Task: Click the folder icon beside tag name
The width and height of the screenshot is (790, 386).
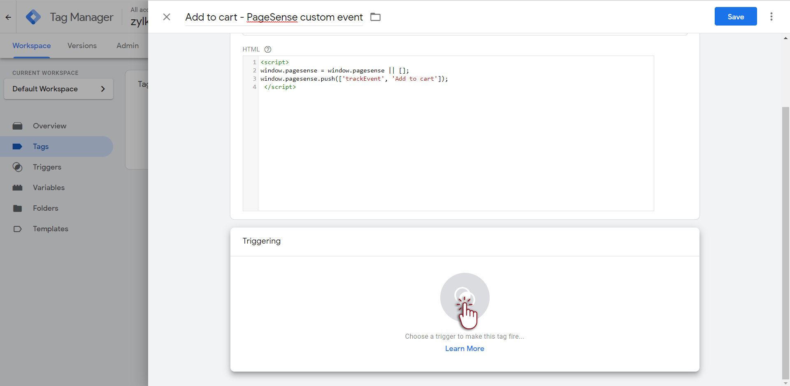Action: pos(375,17)
